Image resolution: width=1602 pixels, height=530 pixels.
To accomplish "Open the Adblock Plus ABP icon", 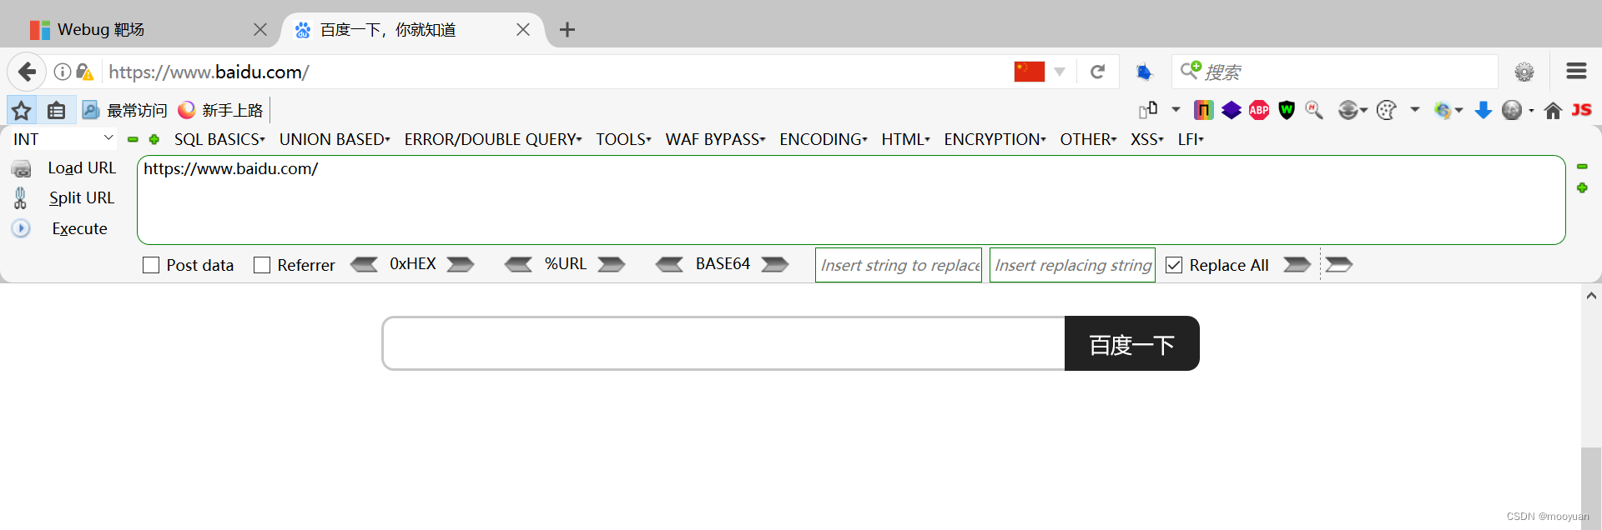I will tap(1259, 110).
